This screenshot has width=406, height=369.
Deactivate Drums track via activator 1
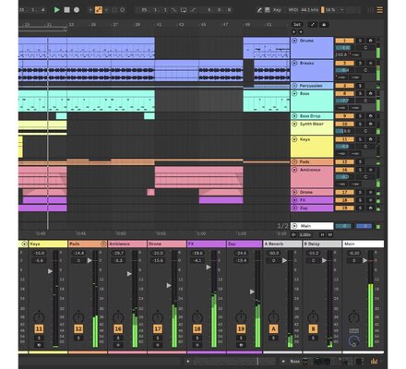tap(344, 41)
